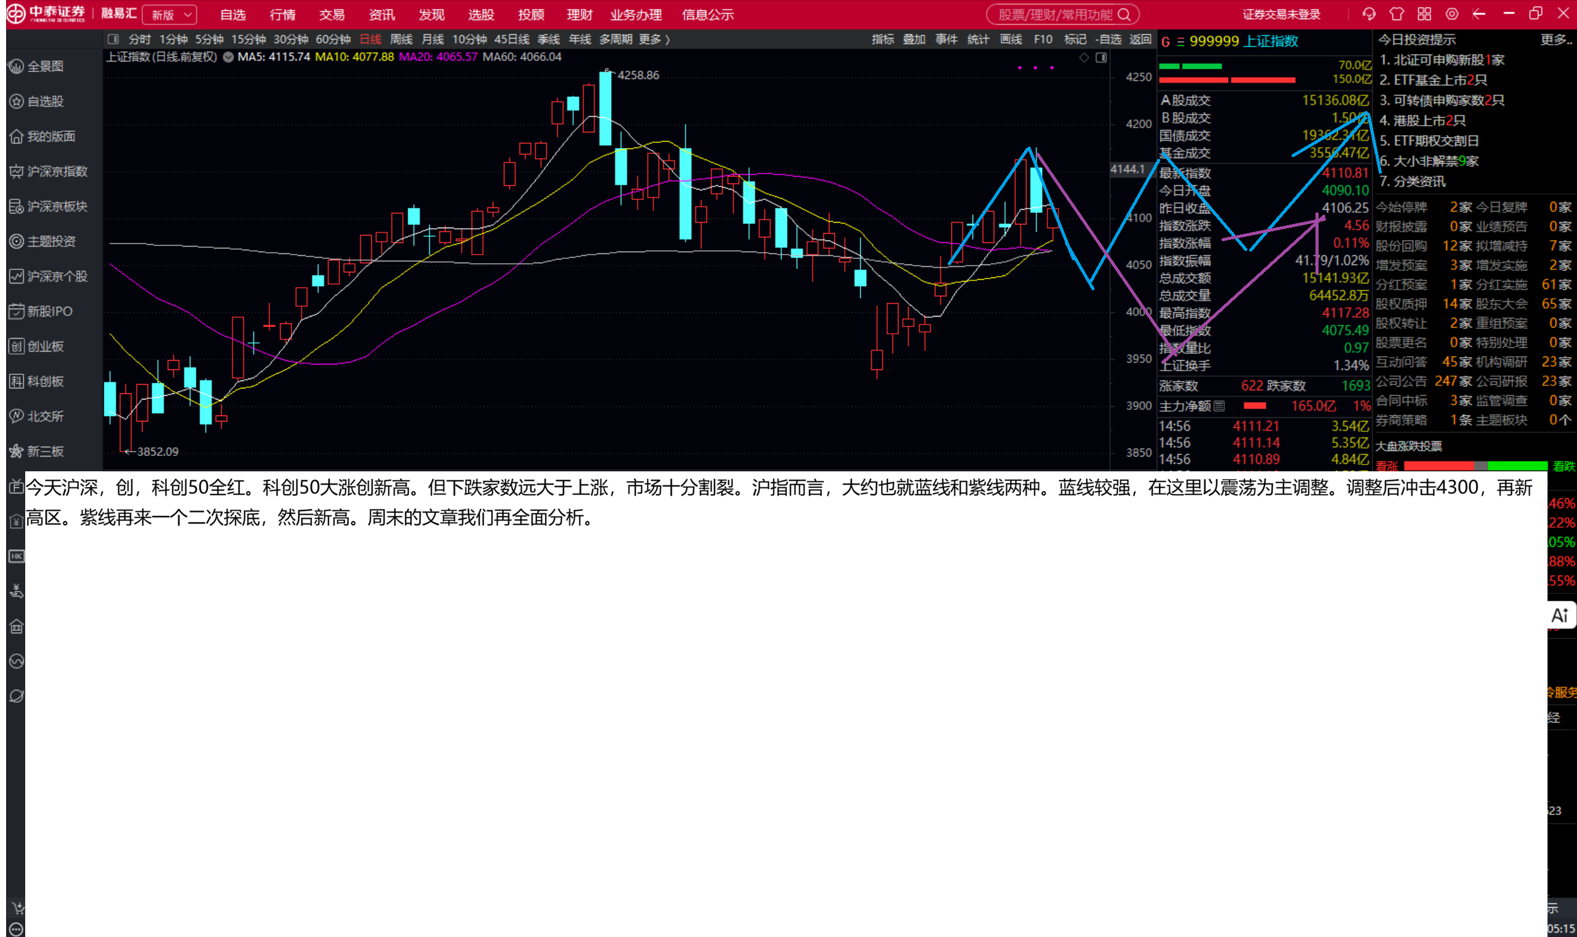Viewport: 1577px width, 937px height.
Task: Open the 交易 menu
Action: [x=331, y=15]
